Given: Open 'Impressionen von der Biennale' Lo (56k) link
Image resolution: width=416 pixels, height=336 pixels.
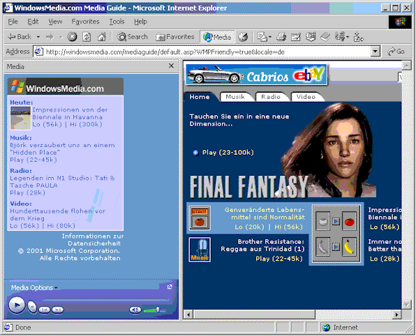Looking at the screenshot, I should coord(47,124).
